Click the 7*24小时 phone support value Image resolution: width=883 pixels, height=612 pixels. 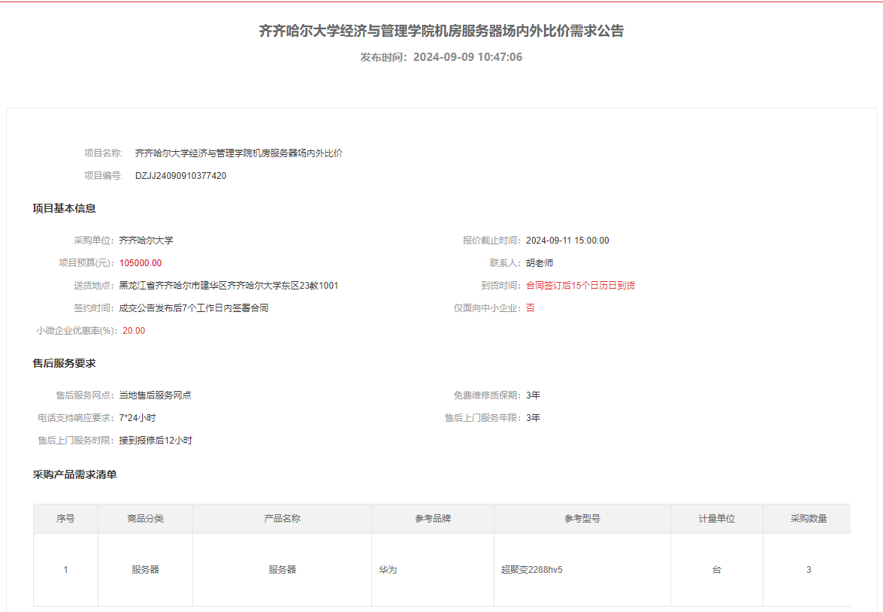tap(138, 418)
